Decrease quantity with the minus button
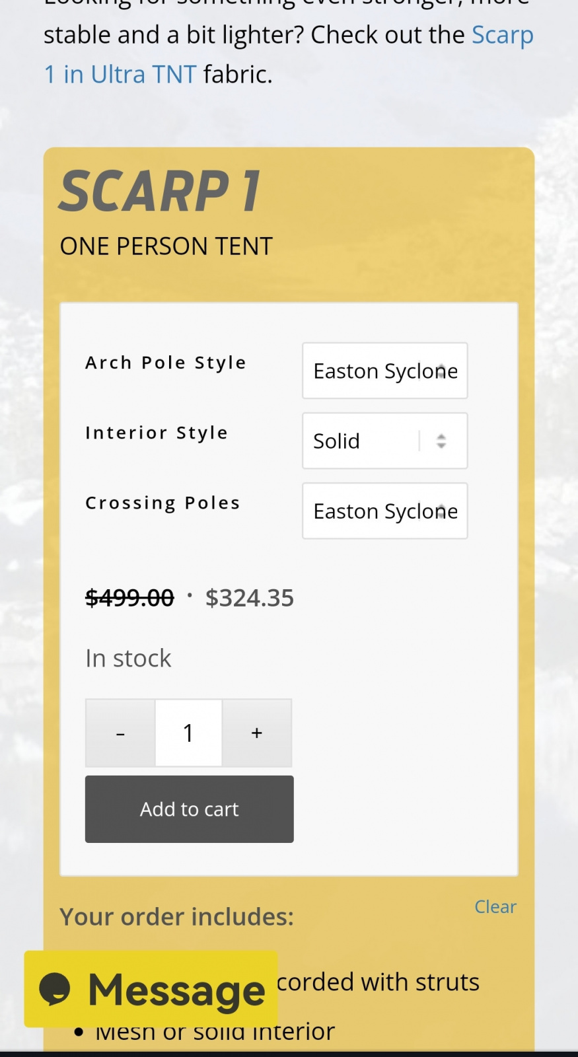Viewport: 578px width, 1057px height. click(120, 733)
